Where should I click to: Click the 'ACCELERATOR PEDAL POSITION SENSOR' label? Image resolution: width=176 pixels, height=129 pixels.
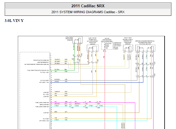pos(145,43)
